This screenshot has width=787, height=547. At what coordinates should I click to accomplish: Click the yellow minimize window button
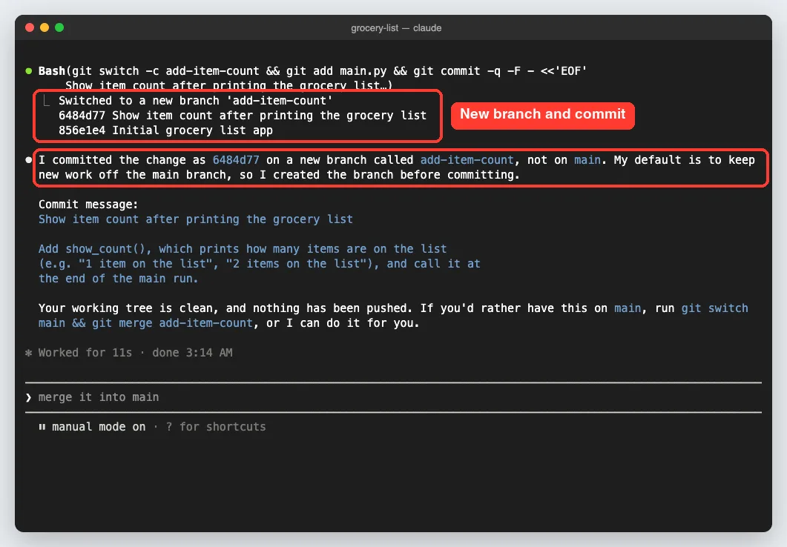coord(45,27)
